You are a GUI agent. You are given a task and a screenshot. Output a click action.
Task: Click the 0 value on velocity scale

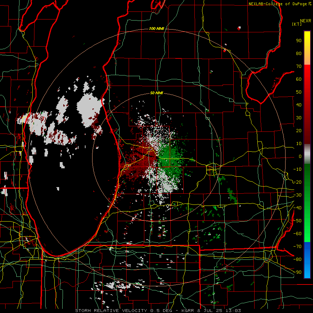[x=300, y=156]
